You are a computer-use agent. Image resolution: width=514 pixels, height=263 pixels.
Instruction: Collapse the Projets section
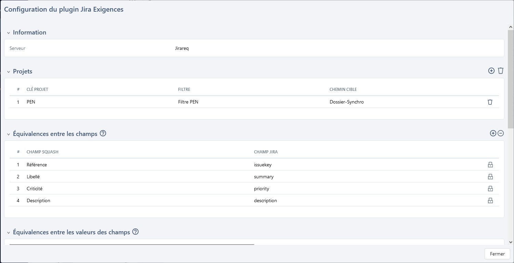9,72
